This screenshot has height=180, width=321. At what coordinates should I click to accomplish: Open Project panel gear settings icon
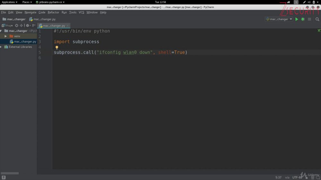tap(28, 26)
